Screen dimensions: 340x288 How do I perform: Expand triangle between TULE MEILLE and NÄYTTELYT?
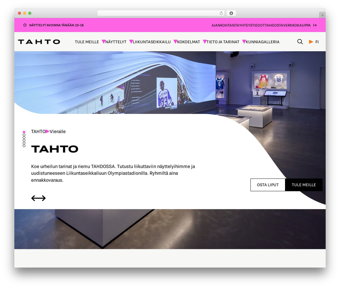104,42
